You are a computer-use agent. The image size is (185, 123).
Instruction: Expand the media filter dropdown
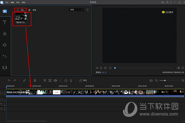click(x=76, y=10)
